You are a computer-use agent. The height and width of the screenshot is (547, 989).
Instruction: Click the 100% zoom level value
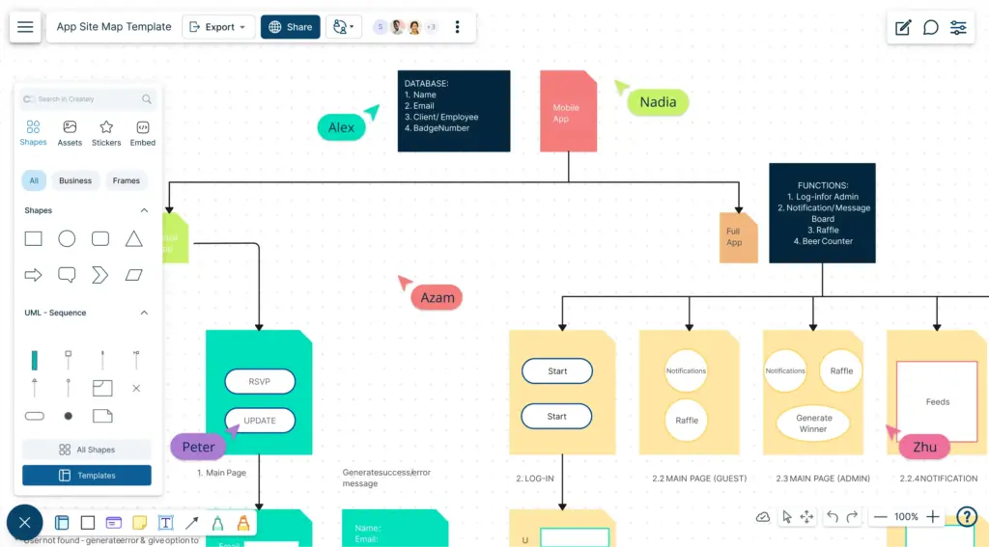point(906,517)
